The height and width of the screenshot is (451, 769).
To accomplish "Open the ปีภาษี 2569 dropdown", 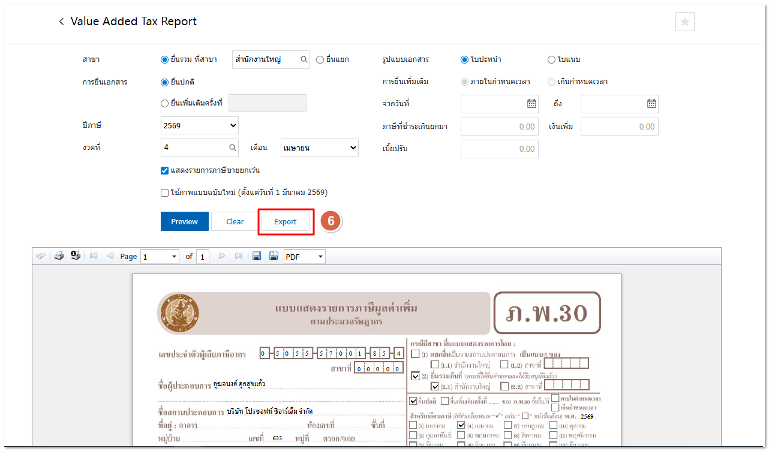I will click(x=200, y=125).
